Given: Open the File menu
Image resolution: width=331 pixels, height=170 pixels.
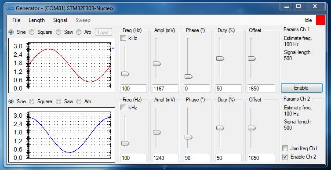Looking at the screenshot, I should pos(16,20).
